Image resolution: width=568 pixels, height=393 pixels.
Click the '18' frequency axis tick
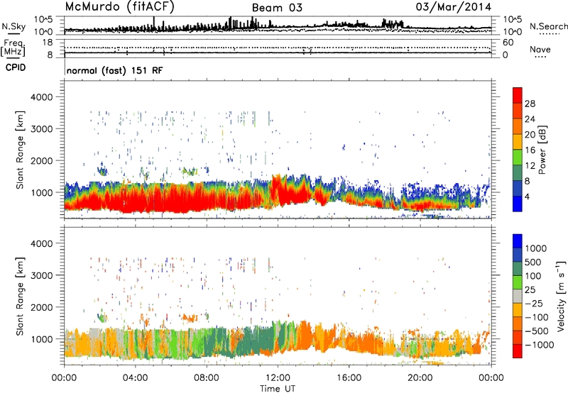point(48,43)
